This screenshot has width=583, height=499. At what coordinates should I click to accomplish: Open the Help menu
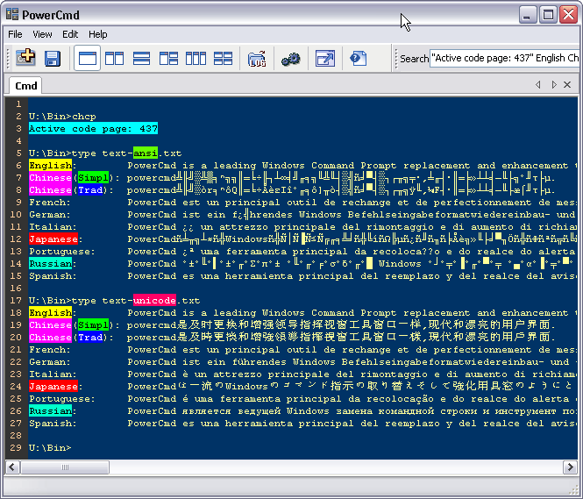[x=98, y=34]
